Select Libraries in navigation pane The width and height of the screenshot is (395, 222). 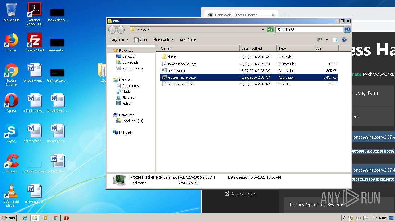[x=125, y=80]
